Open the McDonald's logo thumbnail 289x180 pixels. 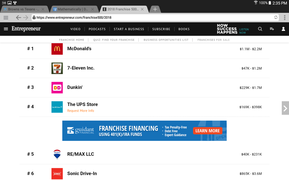tap(57, 49)
